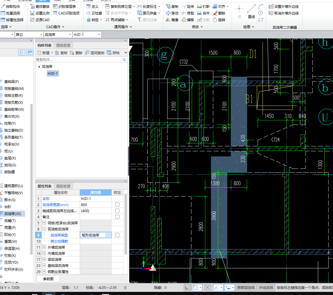Open 识别楼层表 recognize floor table
Image resolution: width=333 pixels, height=295 pixels.
click(x=64, y=7)
